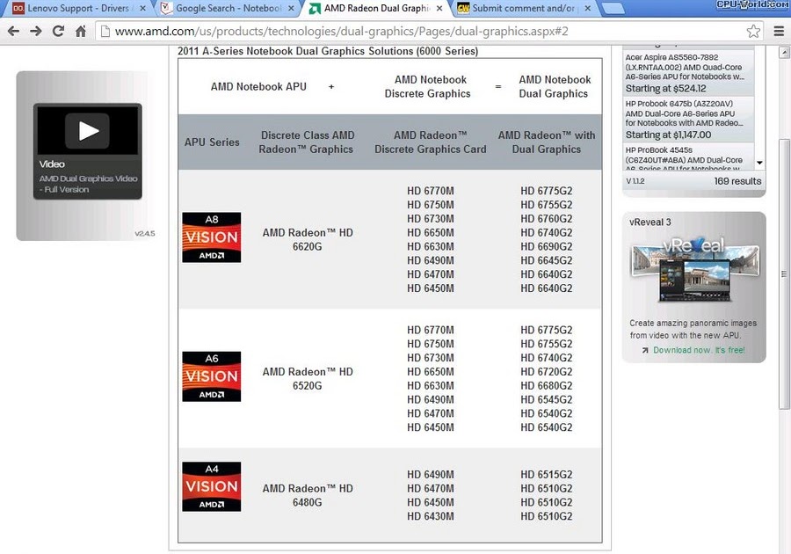791x554 pixels.
Task: Reload the page with the refresh icon
Action: click(58, 32)
